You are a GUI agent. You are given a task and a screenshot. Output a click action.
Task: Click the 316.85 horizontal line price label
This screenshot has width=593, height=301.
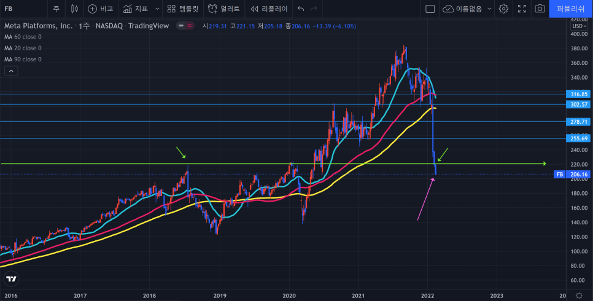click(579, 94)
